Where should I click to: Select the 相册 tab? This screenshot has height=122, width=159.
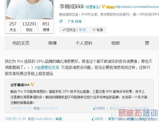tap(116, 43)
